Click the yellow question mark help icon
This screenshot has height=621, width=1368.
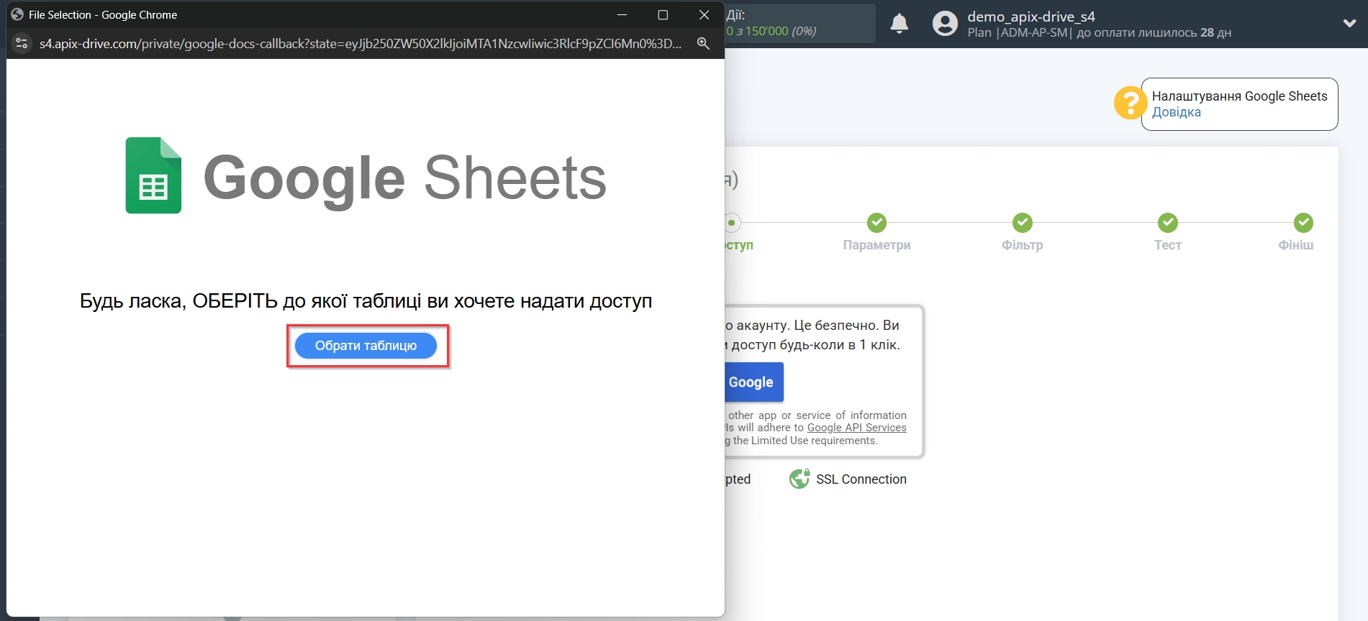pos(1130,103)
